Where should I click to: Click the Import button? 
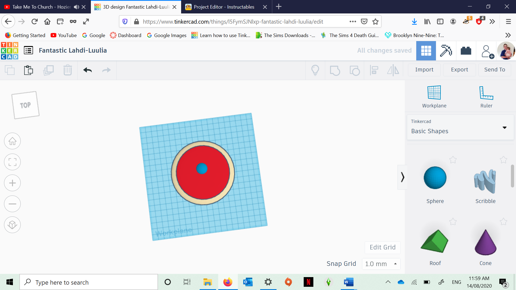[424, 70]
